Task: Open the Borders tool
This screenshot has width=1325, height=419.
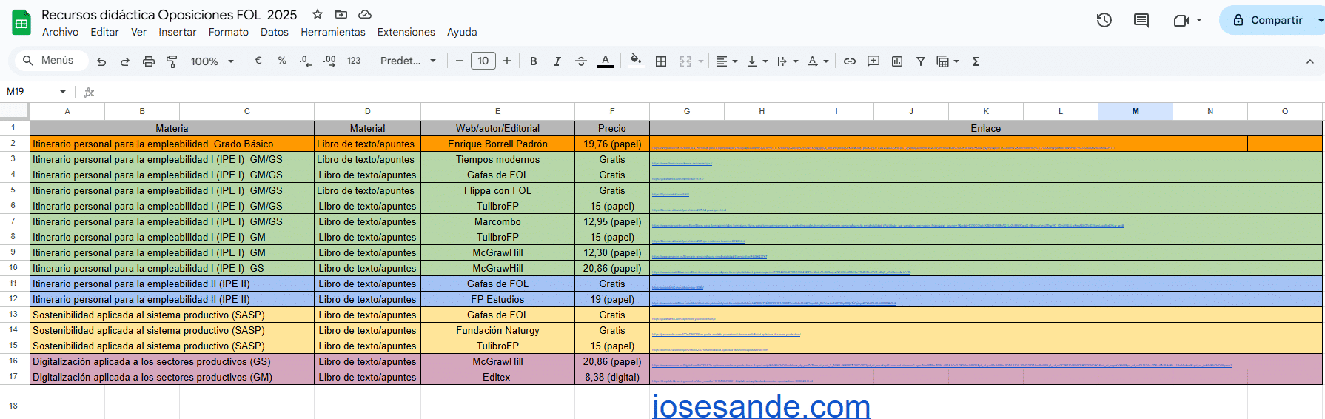Action: (x=661, y=61)
